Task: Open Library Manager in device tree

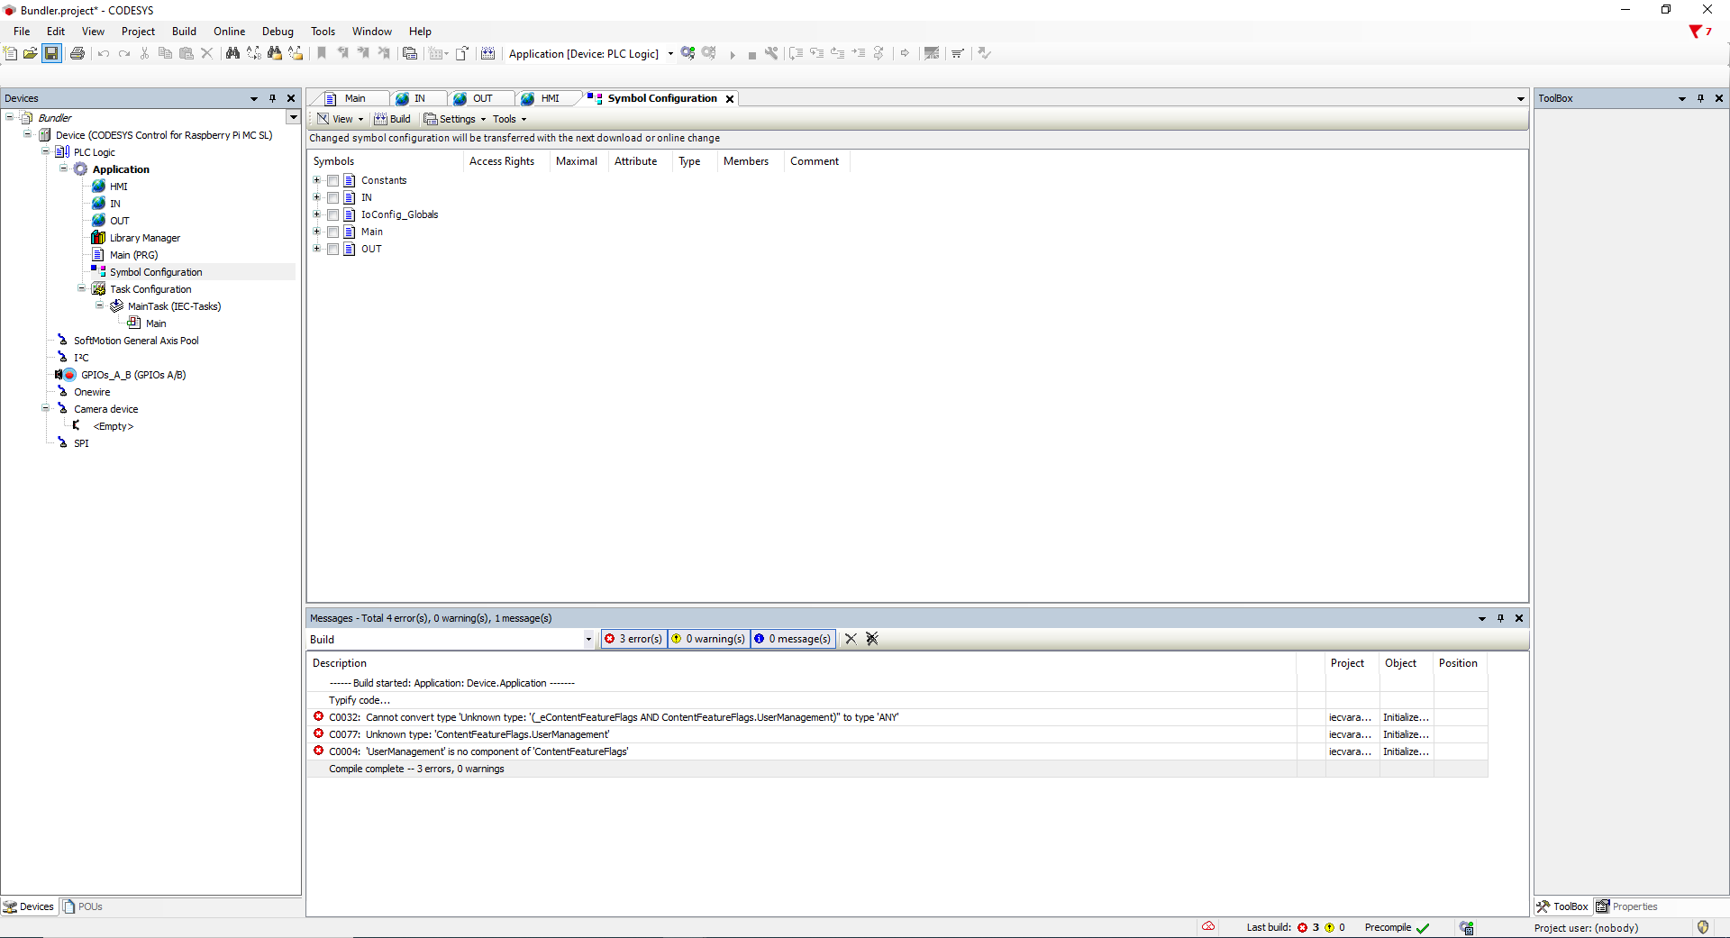Action: click(x=144, y=238)
